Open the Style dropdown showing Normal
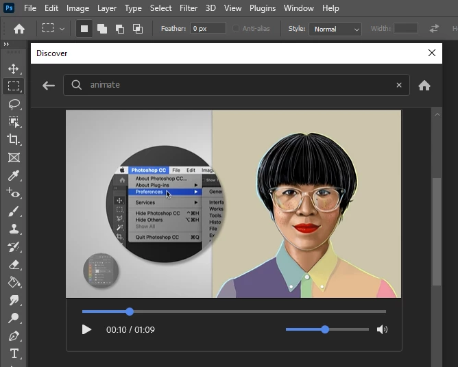 pyautogui.click(x=335, y=29)
